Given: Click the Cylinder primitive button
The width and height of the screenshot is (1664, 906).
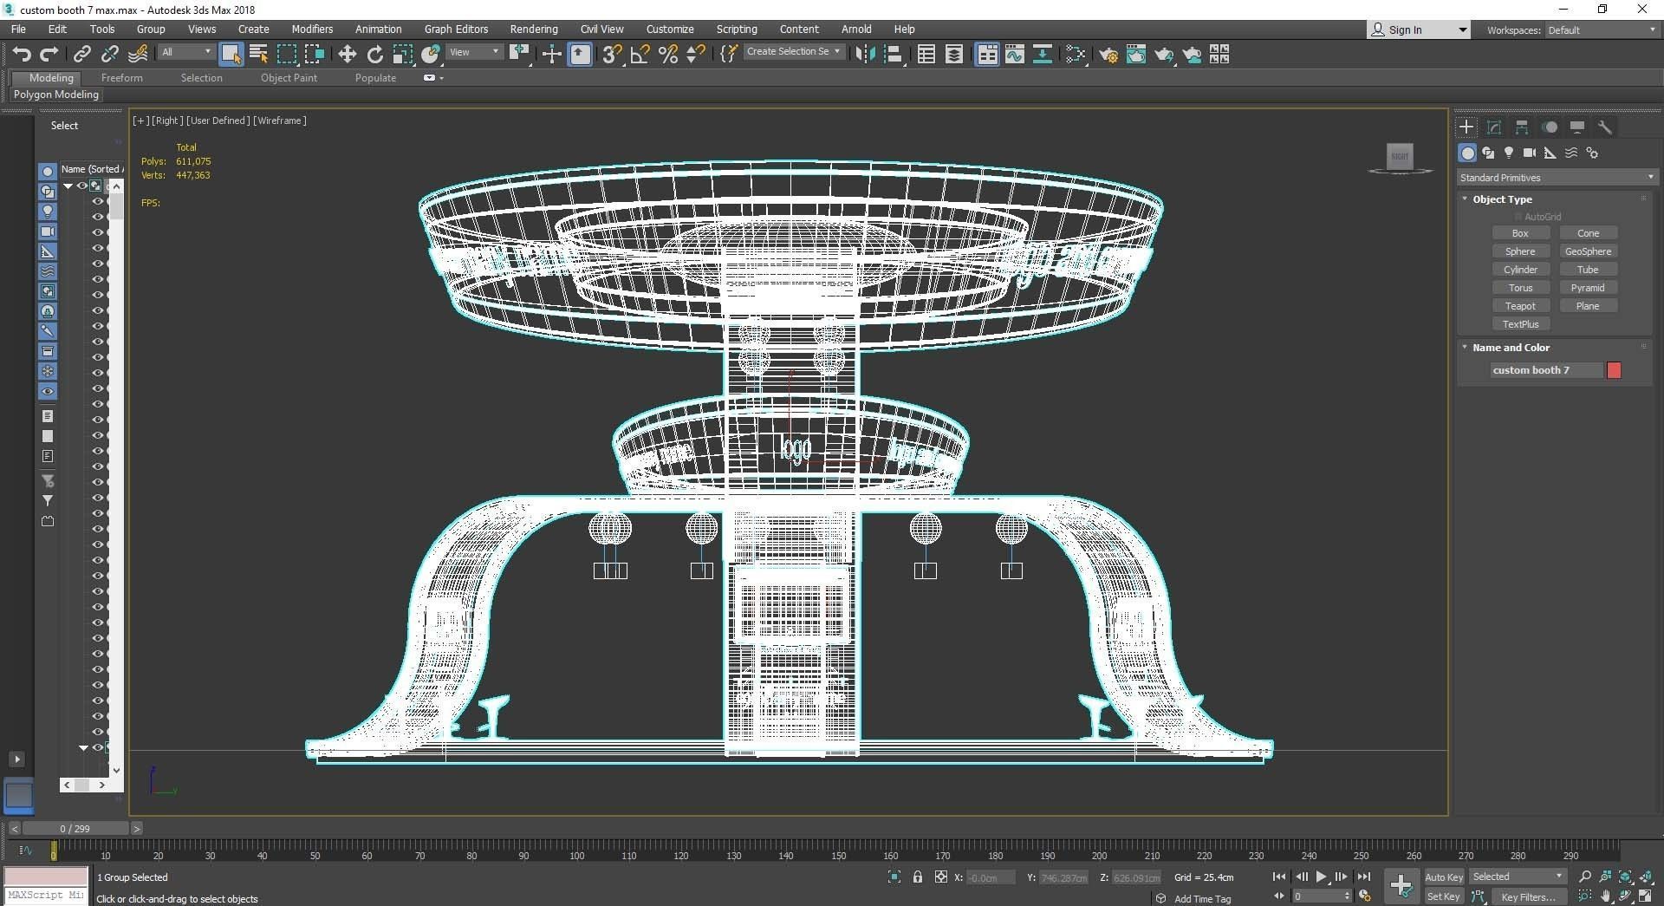Looking at the screenshot, I should (1520, 270).
